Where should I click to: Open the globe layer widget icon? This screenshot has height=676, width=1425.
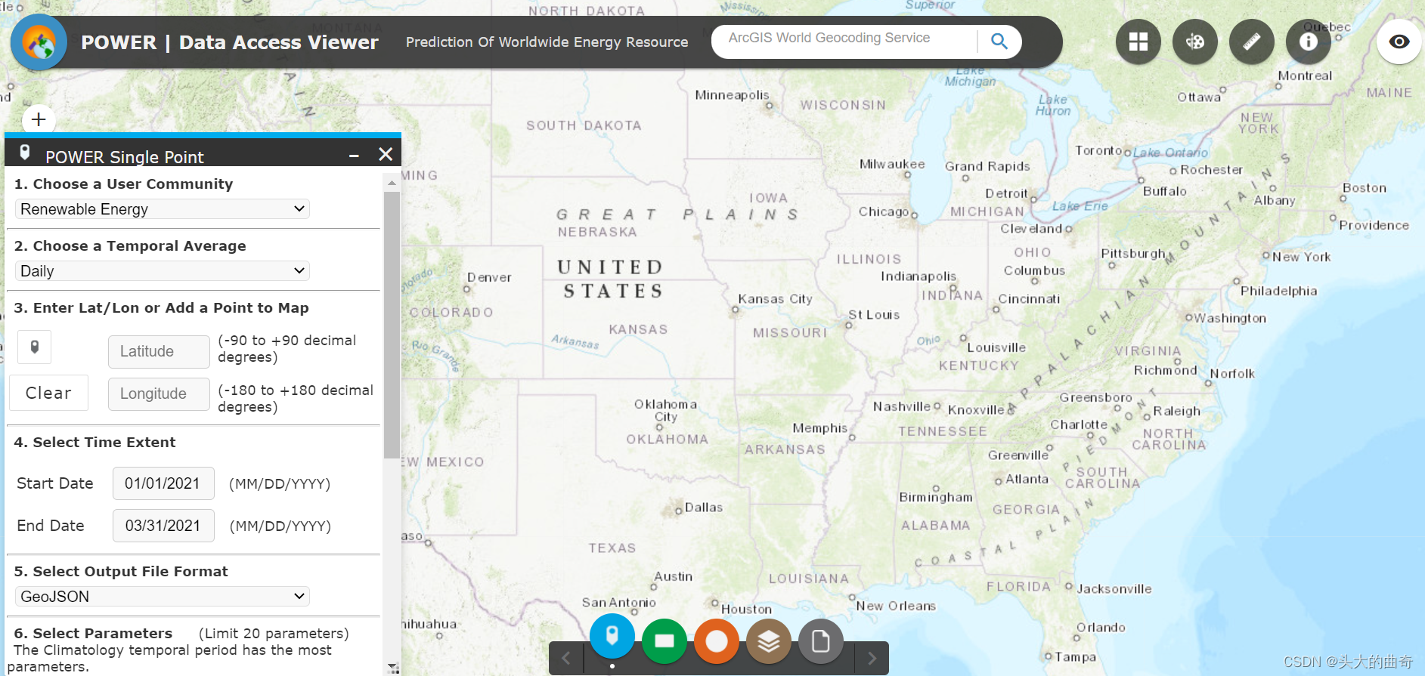click(x=1194, y=42)
